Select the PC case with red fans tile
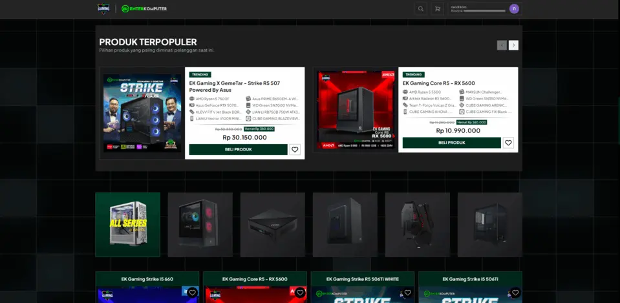The image size is (620, 303). 200,225
